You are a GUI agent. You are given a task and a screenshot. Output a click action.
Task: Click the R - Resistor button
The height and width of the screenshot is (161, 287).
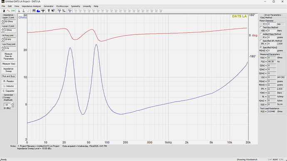click(x=9, y=81)
